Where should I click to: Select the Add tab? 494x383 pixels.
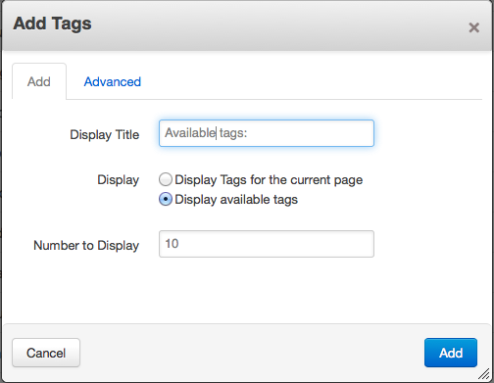click(39, 81)
